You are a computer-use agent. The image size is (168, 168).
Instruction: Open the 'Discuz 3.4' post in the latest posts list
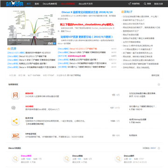click(x=138, y=46)
